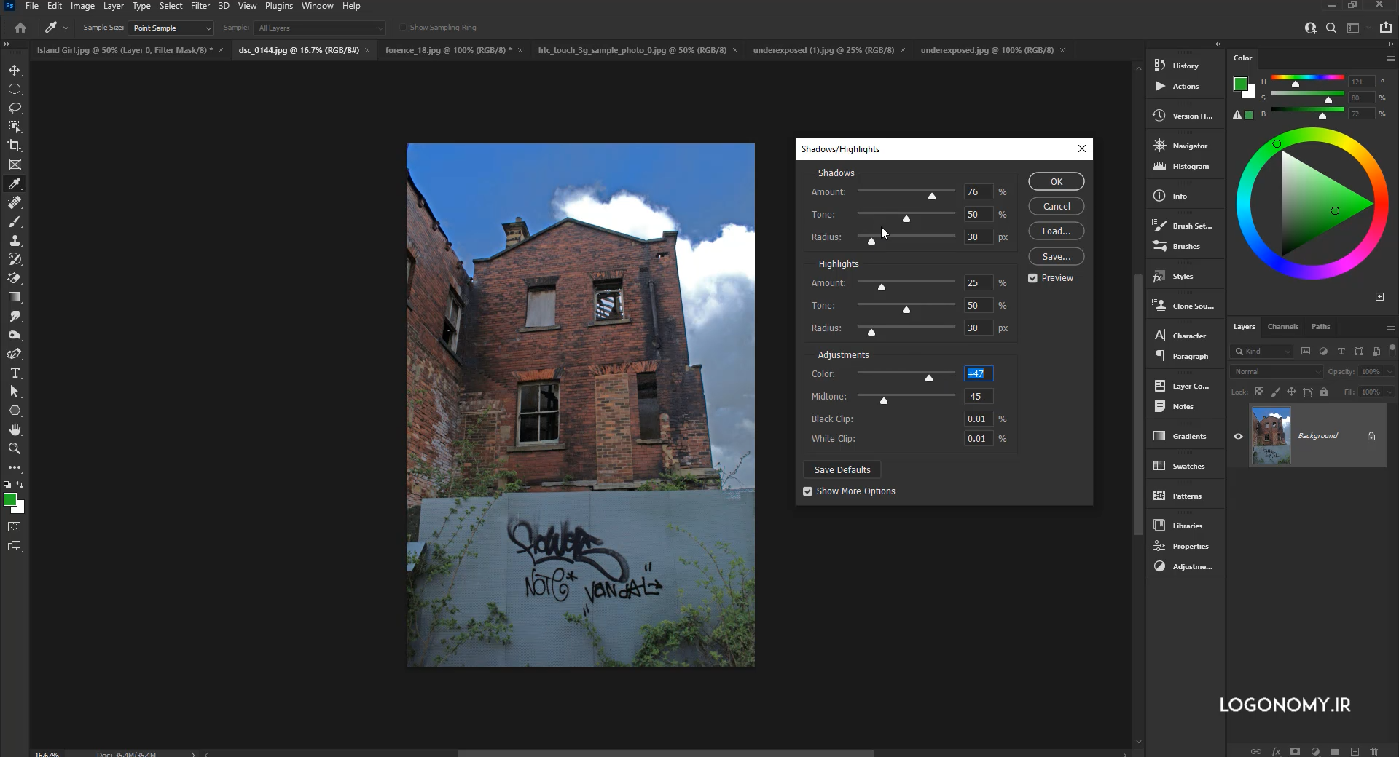
Task: Toggle lock transparent pixels in Layers
Action: click(x=1259, y=392)
